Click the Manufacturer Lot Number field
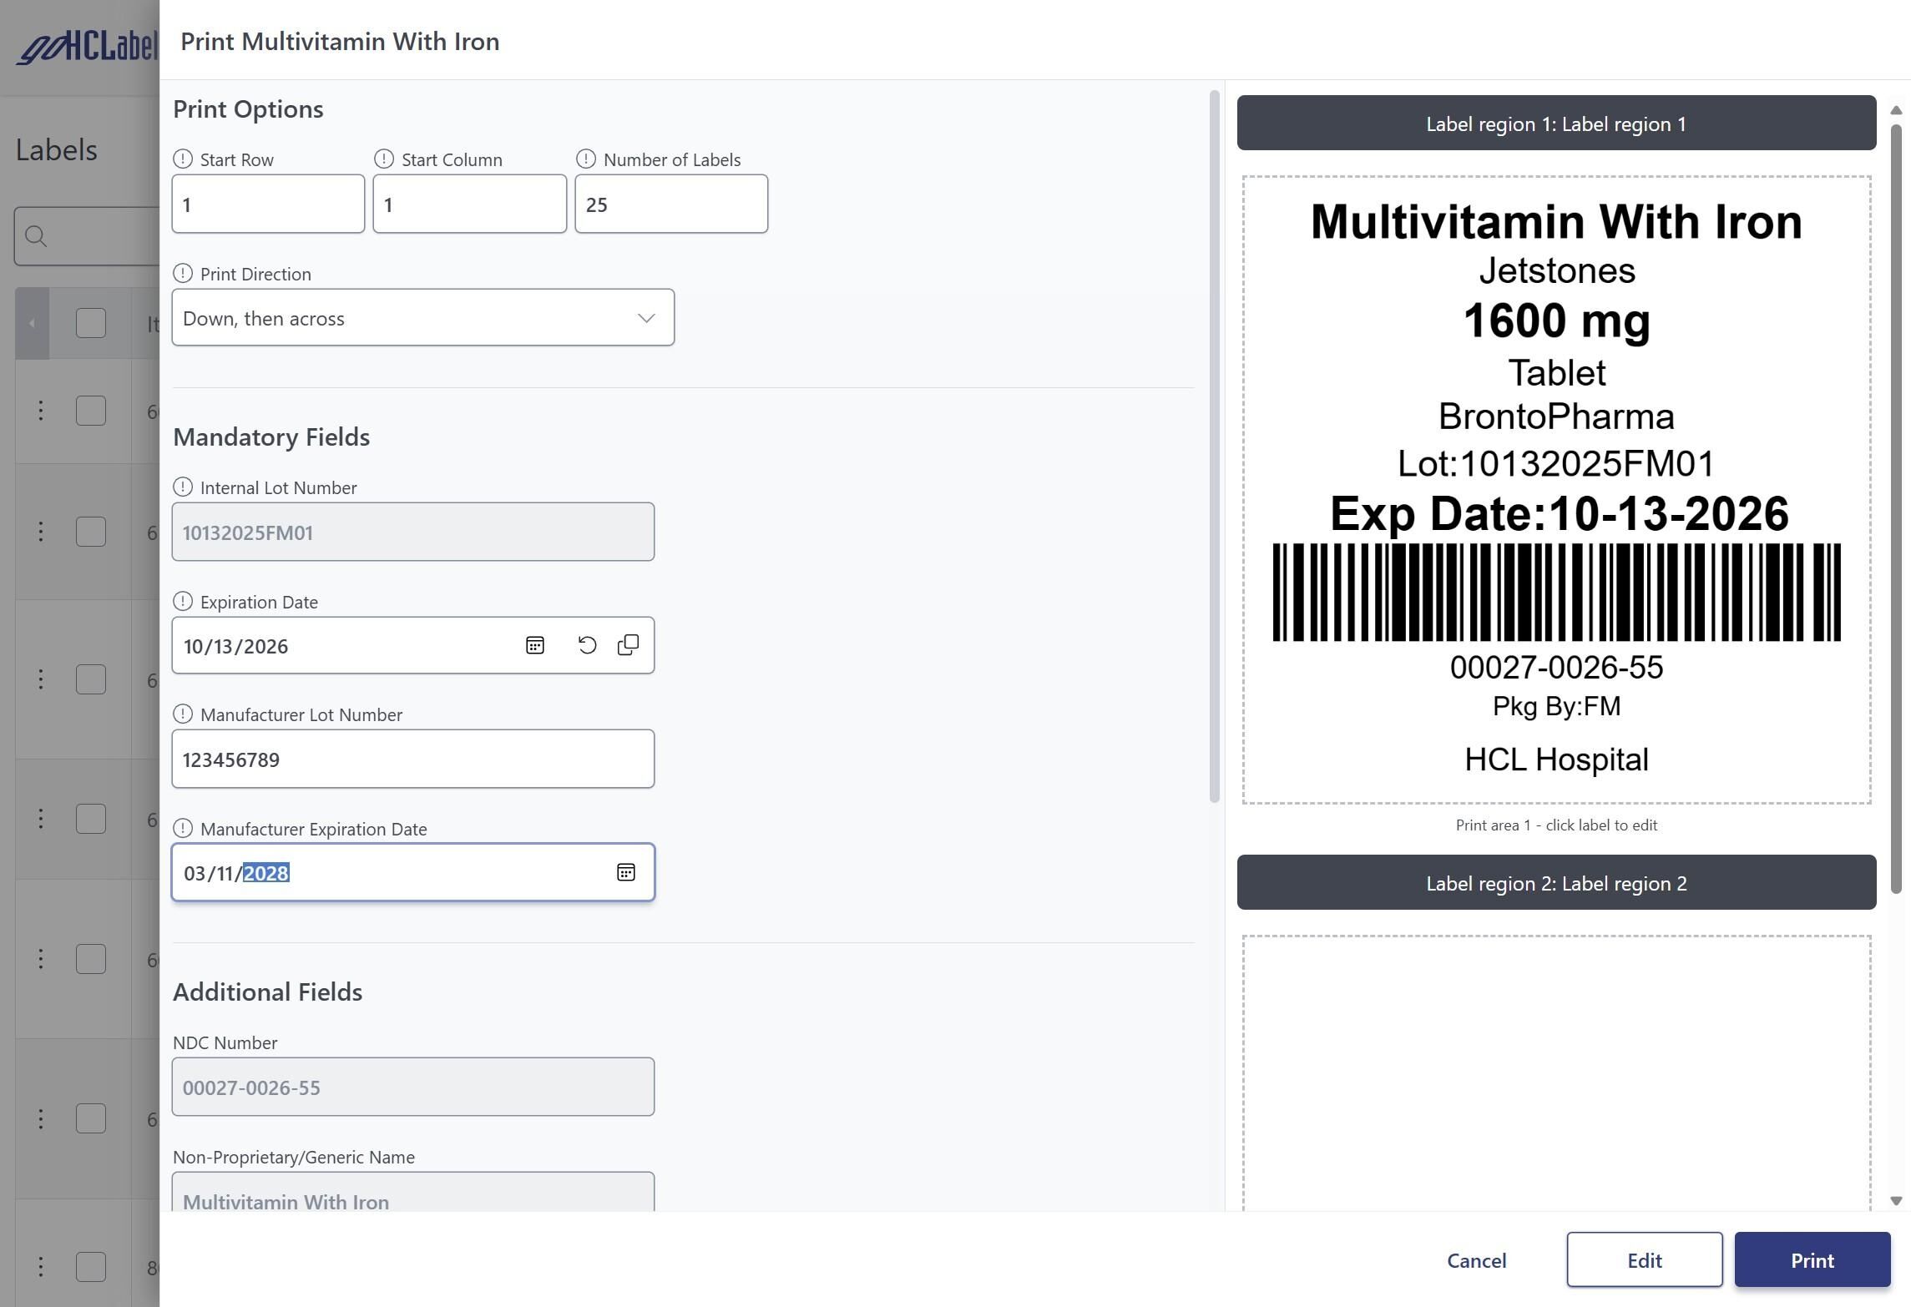Image resolution: width=1911 pixels, height=1307 pixels. point(412,759)
